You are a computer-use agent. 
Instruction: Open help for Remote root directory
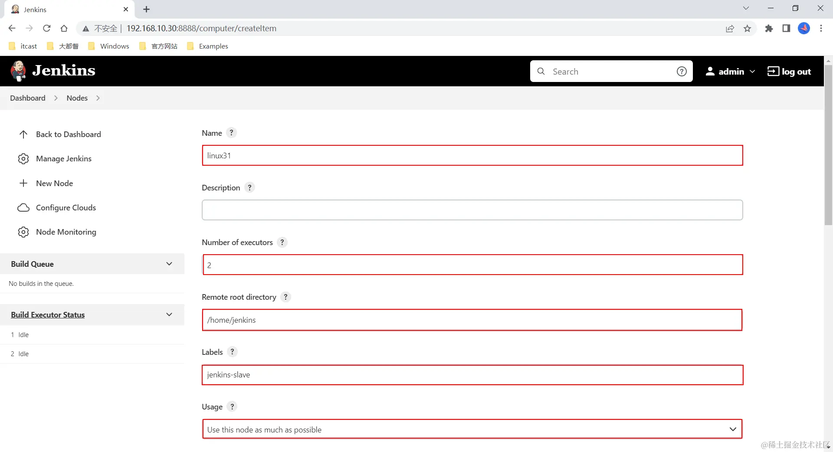pos(285,297)
